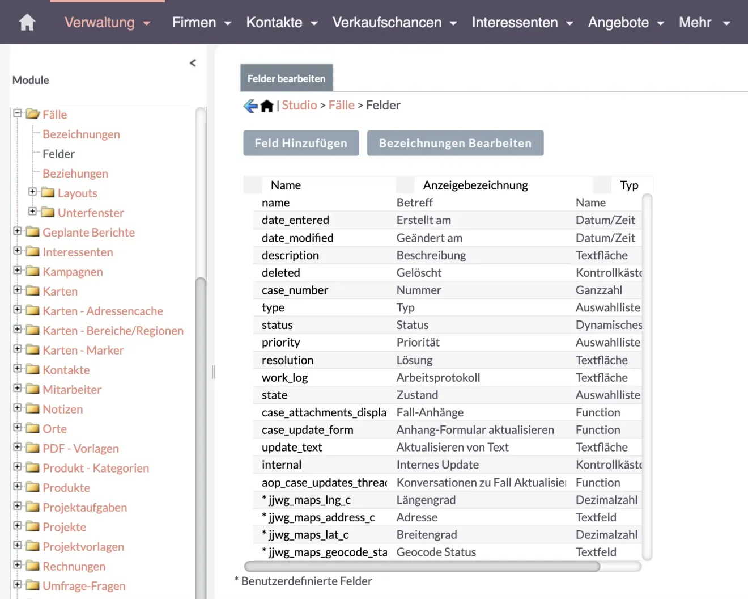Open the Verkaufschancen menu
Image resolution: width=748 pixels, height=599 pixels.
coord(394,23)
